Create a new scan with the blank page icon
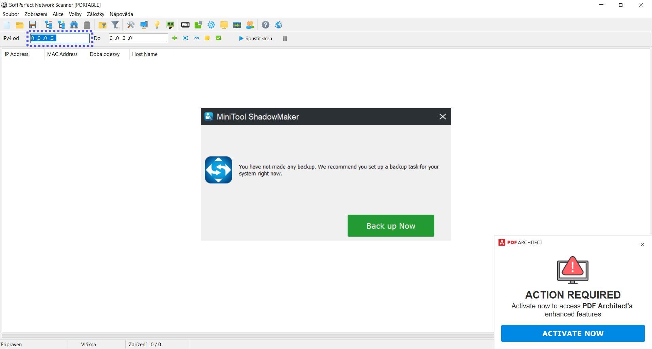The height and width of the screenshot is (349, 652). tap(7, 25)
